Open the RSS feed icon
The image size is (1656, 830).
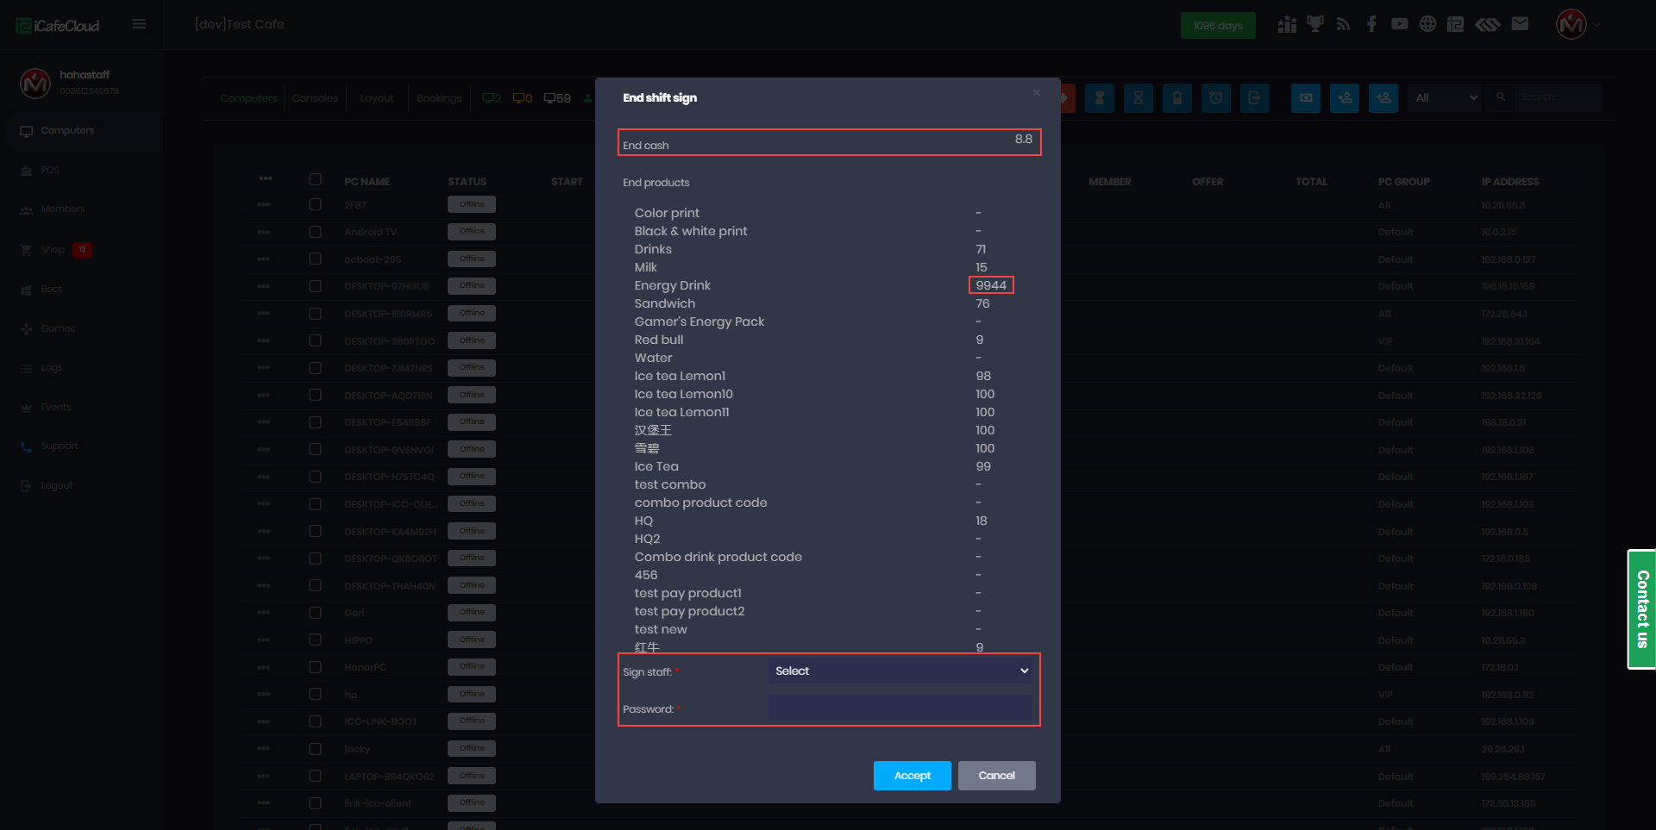pyautogui.click(x=1343, y=24)
